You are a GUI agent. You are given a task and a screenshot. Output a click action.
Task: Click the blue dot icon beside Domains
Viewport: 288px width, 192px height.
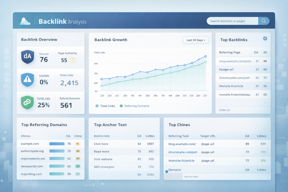pyautogui.click(x=166, y=171)
